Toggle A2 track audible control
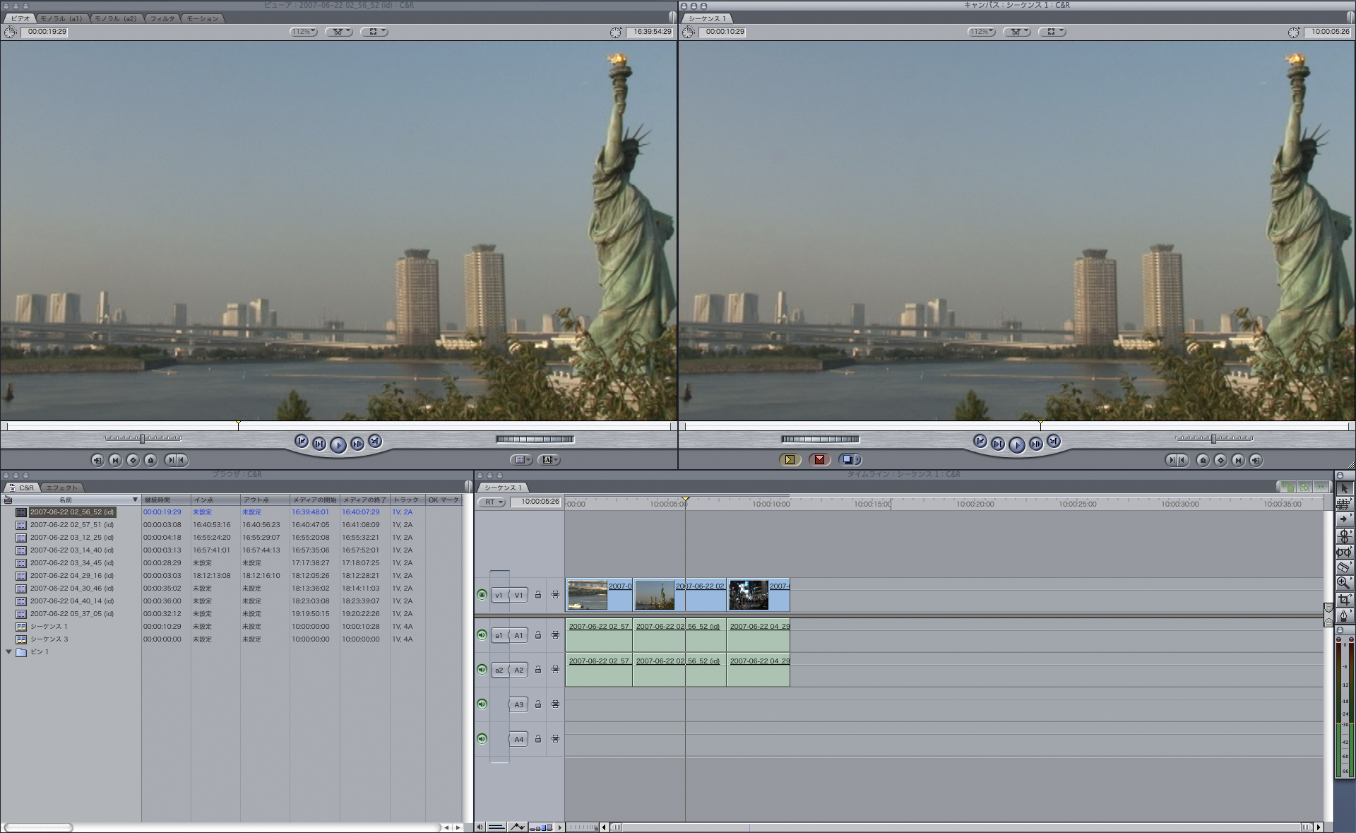The image size is (1356, 833). coord(482,669)
